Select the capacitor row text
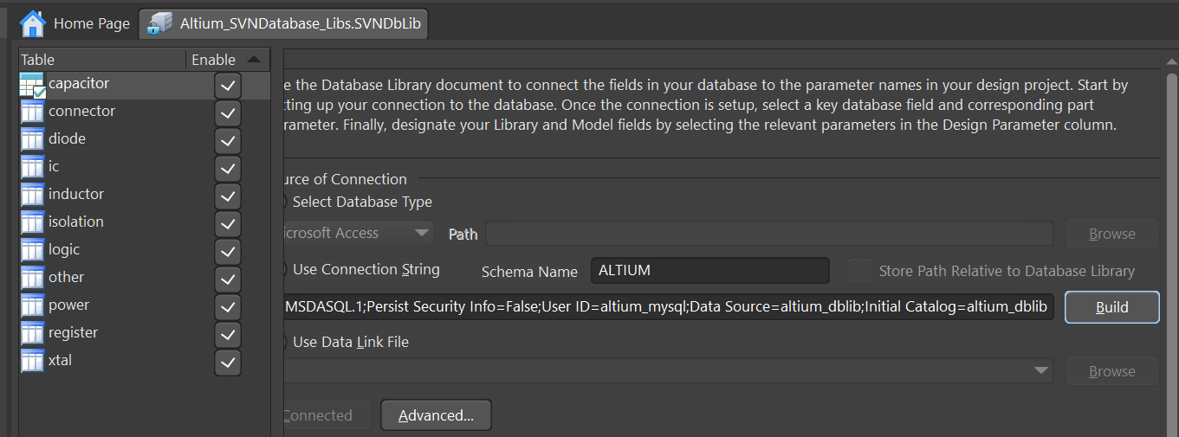The width and height of the screenshot is (1179, 437). coord(79,84)
